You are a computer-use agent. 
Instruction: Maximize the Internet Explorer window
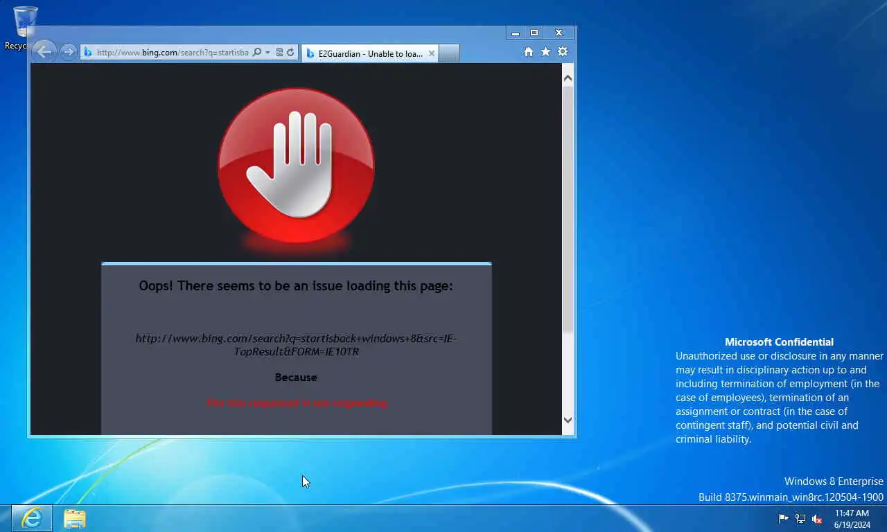pyautogui.click(x=534, y=33)
